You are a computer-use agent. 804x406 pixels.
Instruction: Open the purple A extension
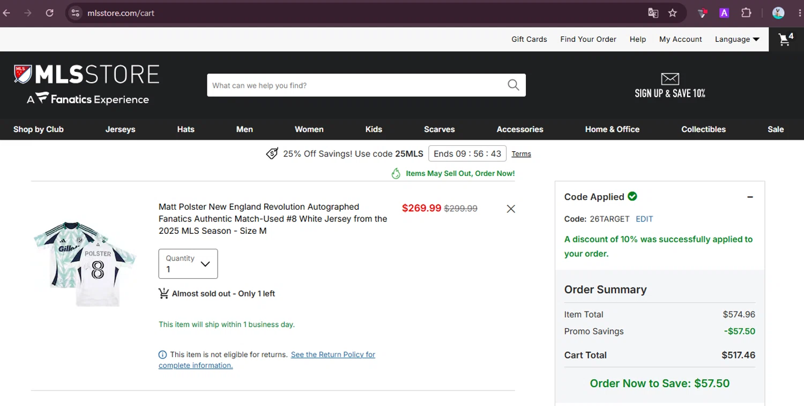[x=724, y=13]
